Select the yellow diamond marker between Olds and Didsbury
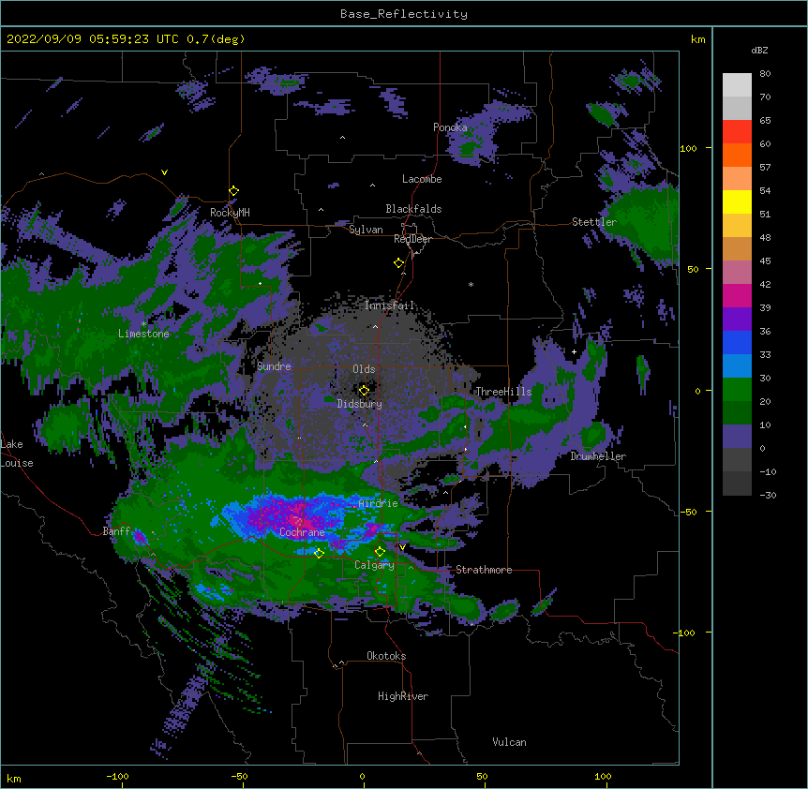 [364, 390]
